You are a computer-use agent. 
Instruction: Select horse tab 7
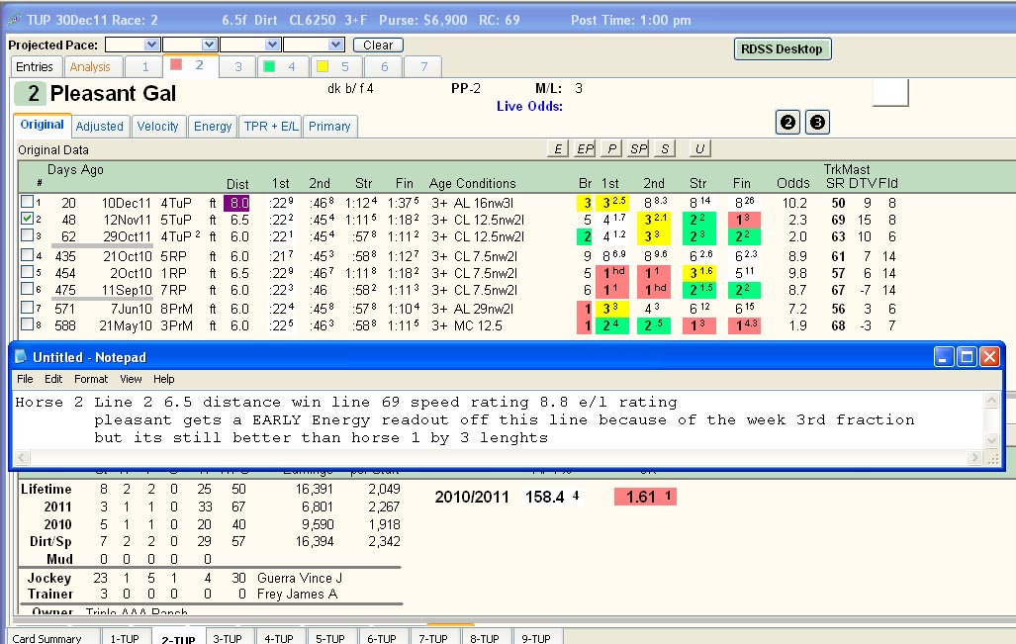tap(423, 66)
